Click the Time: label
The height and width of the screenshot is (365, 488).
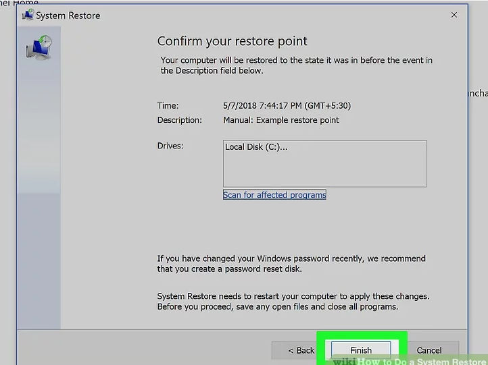point(168,106)
